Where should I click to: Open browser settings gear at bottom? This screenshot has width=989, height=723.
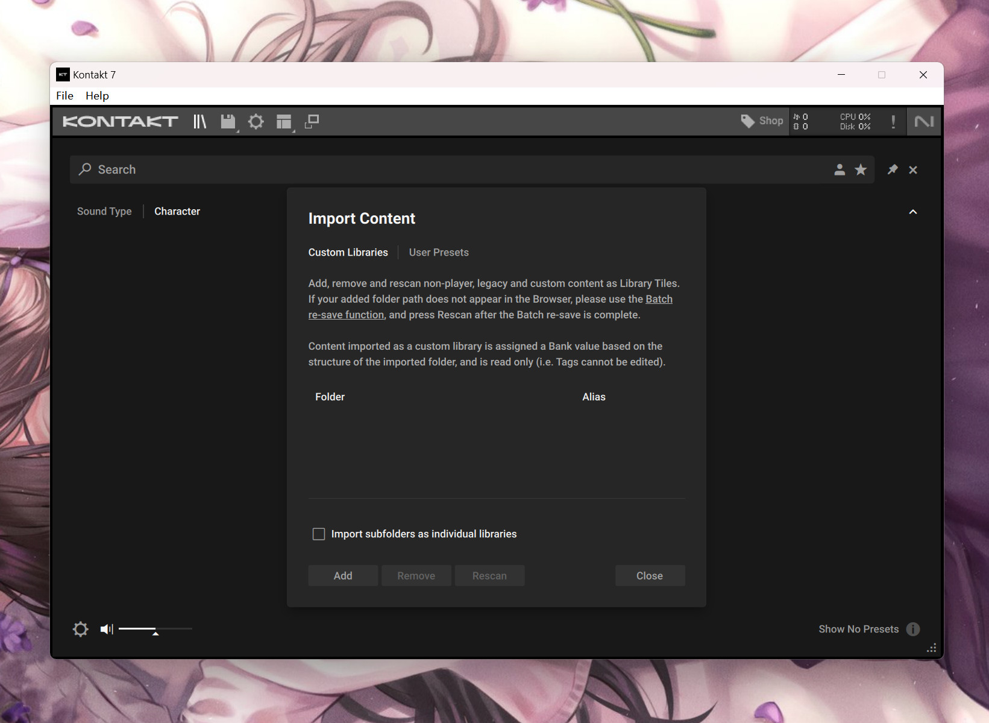(x=81, y=630)
